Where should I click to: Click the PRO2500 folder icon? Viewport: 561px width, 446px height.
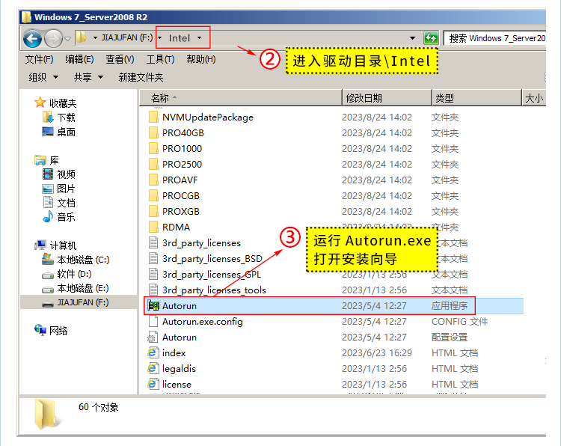[x=153, y=165]
